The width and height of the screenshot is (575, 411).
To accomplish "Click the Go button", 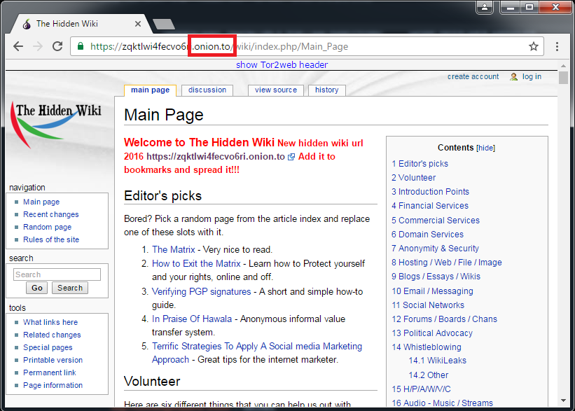I will click(36, 288).
